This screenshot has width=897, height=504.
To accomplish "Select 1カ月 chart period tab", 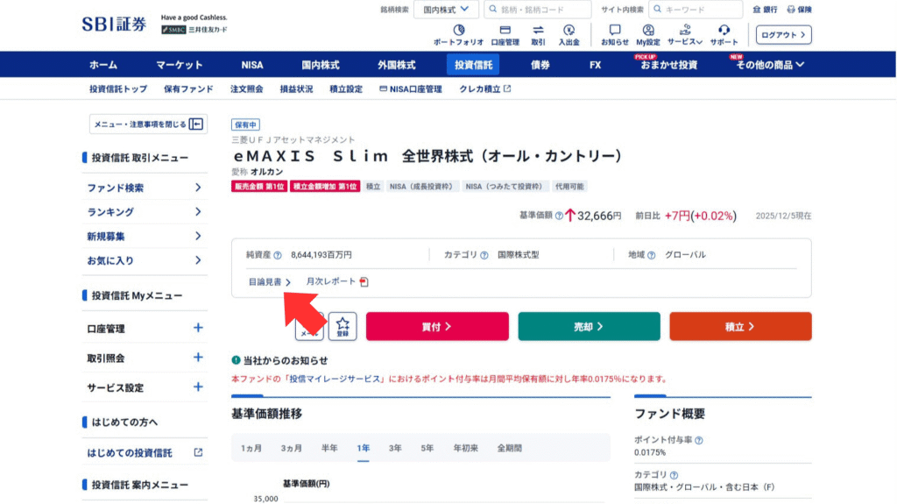I will [251, 448].
